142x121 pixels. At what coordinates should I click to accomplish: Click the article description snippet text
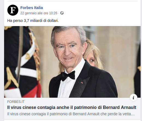[71, 114]
